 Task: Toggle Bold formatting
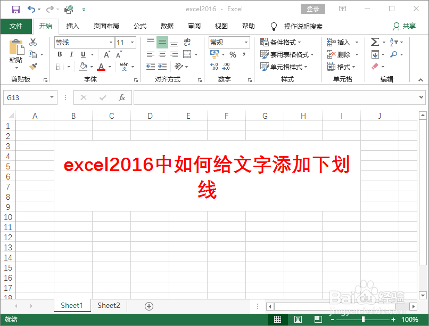click(x=60, y=54)
